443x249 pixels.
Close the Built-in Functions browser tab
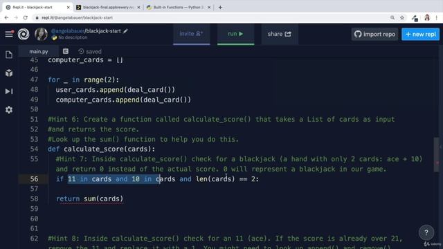[x=209, y=8]
